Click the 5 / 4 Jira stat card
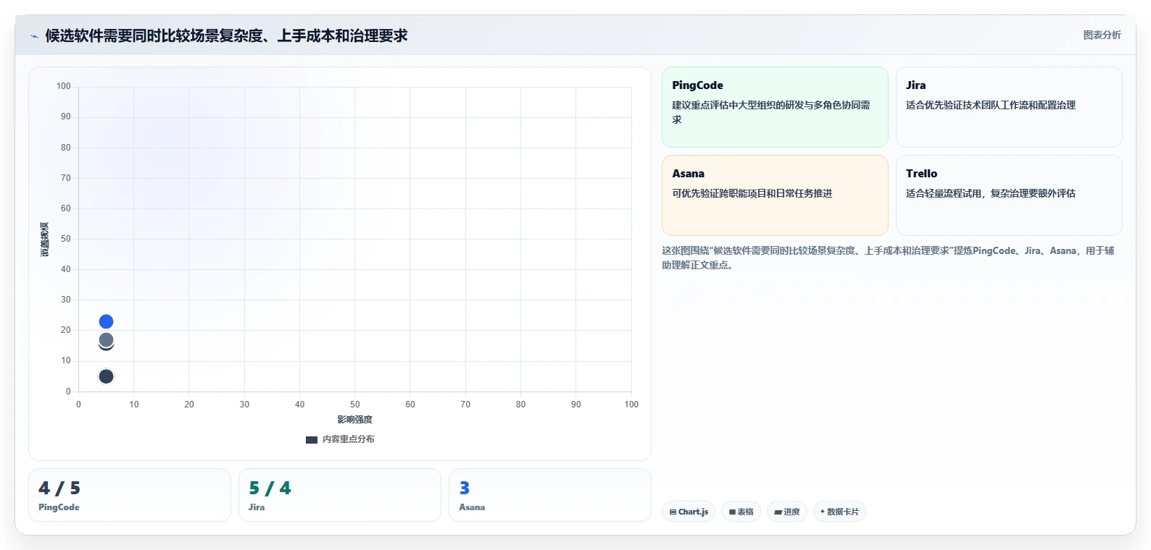 pos(340,495)
